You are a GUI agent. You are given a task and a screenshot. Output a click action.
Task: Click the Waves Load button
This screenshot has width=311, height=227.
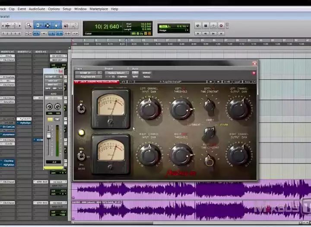pyautogui.click(x=237, y=82)
